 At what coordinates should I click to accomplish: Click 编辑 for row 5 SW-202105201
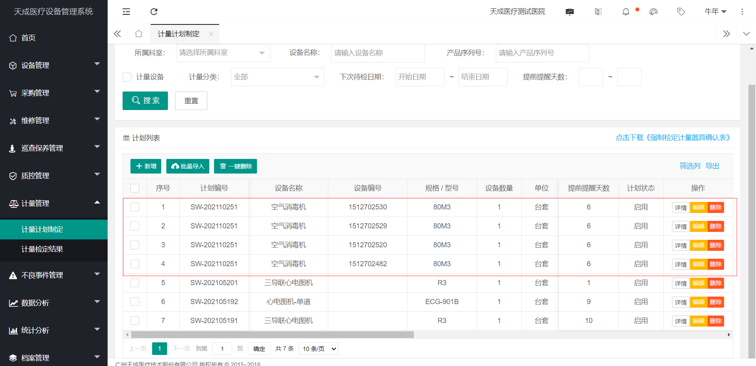coord(698,283)
